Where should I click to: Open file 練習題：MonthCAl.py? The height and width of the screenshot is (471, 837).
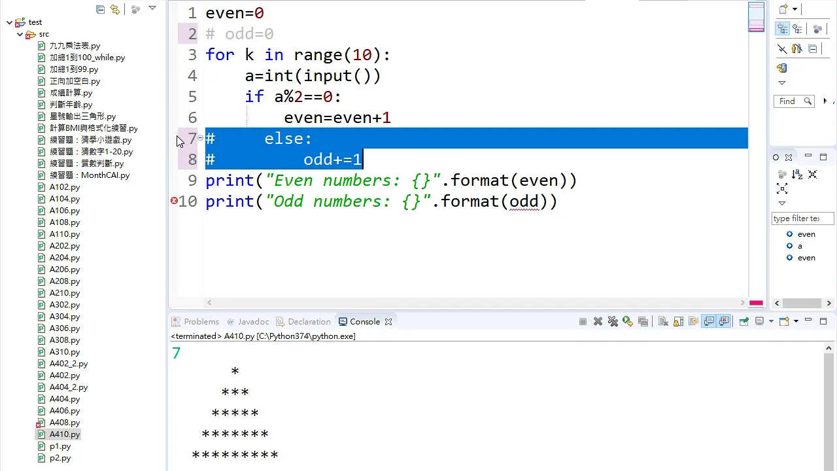90,175
